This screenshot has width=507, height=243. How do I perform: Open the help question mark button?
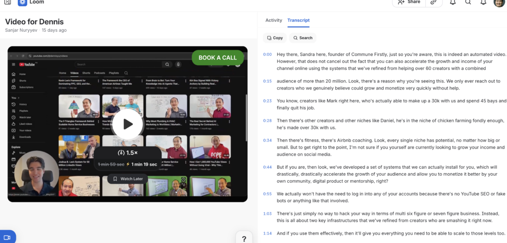(x=244, y=239)
